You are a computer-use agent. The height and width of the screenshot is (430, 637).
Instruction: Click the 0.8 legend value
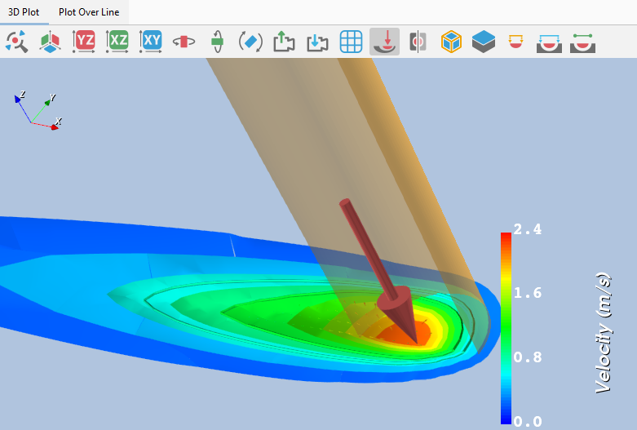pyautogui.click(x=528, y=357)
